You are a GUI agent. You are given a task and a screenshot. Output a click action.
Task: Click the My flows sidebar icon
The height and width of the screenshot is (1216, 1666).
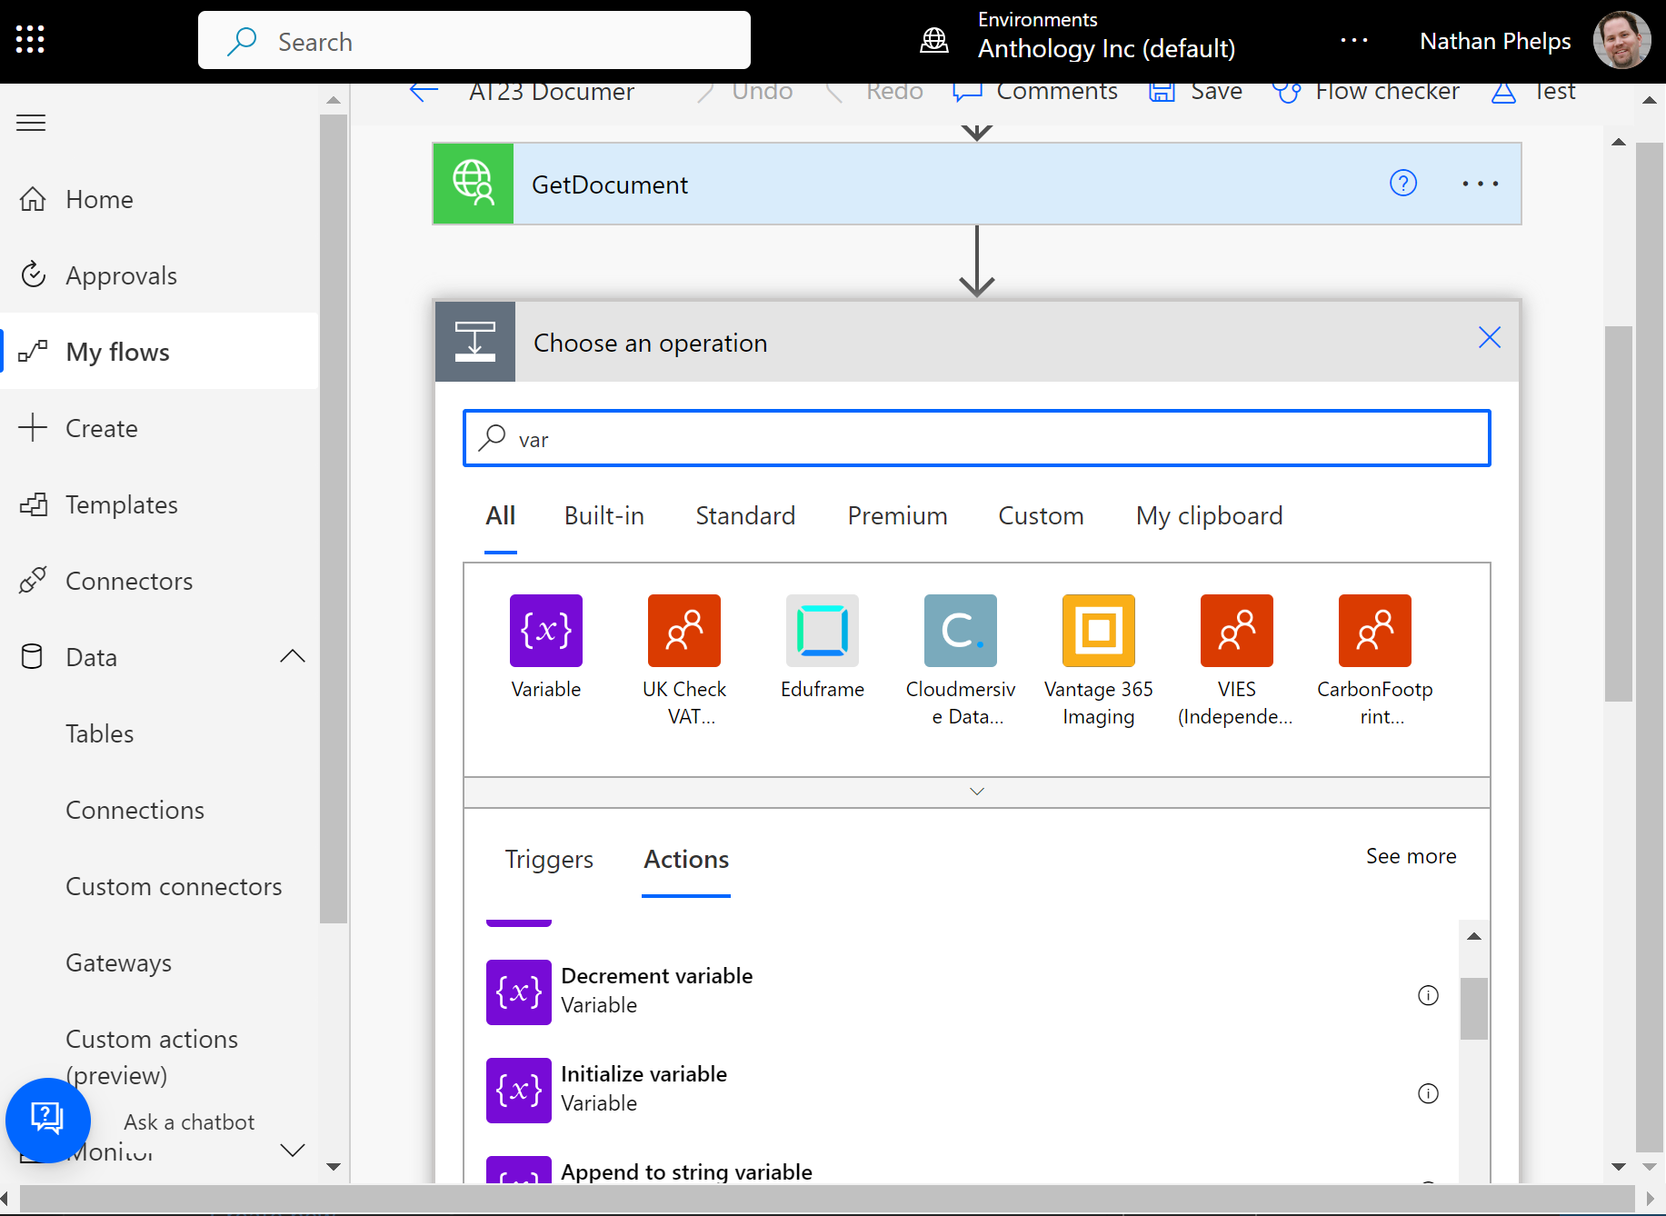[33, 351]
